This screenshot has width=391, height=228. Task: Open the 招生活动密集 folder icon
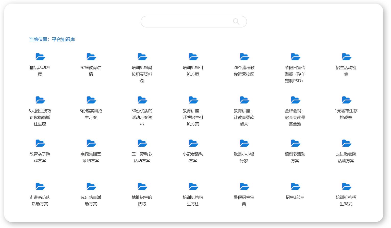(346, 57)
